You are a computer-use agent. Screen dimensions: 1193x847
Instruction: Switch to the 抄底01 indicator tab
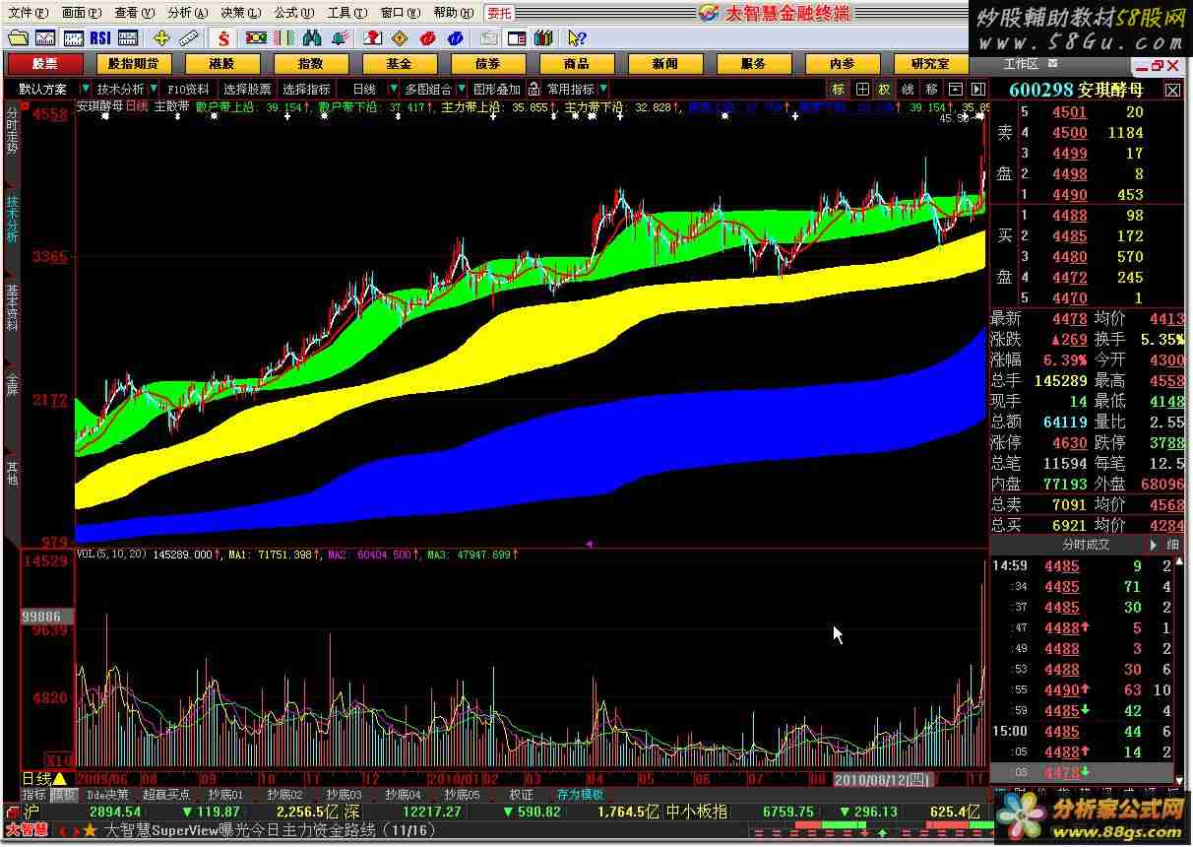(x=225, y=795)
